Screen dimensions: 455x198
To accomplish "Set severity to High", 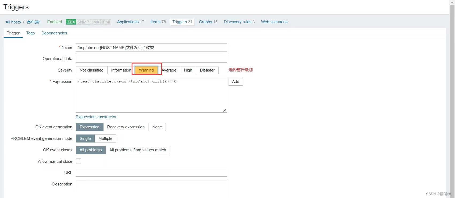I will 188,70.
